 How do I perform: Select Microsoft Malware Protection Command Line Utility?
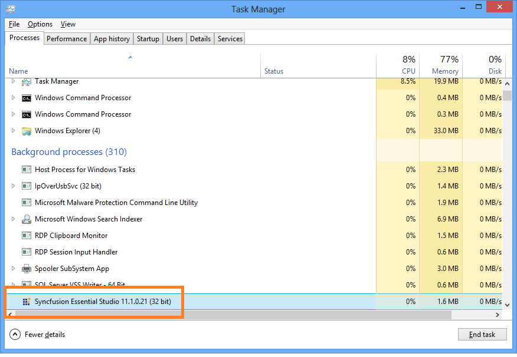tap(254, 202)
